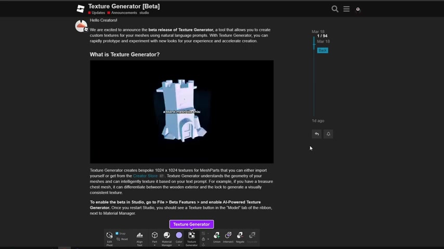Open the Creator Store link
Screen dimensions: 444x249
(x=145, y=176)
